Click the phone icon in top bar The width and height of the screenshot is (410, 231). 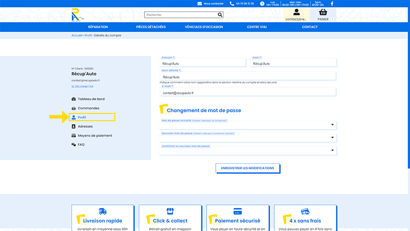(232, 4)
